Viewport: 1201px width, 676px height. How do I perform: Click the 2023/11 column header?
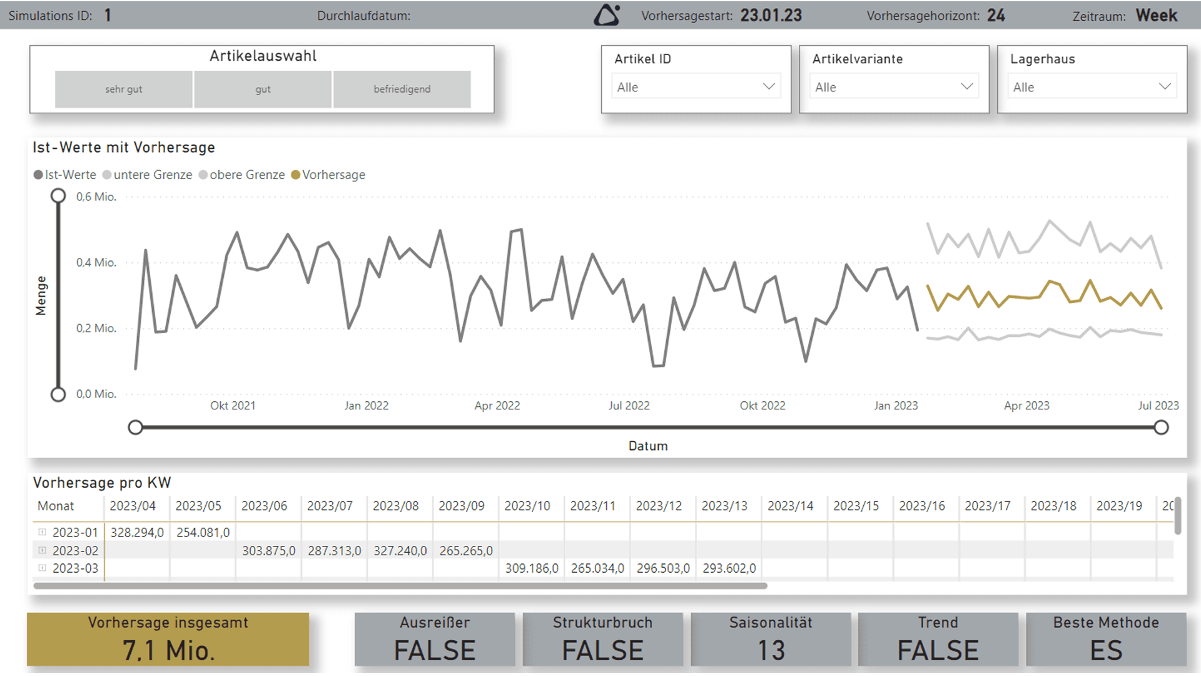tap(593, 506)
